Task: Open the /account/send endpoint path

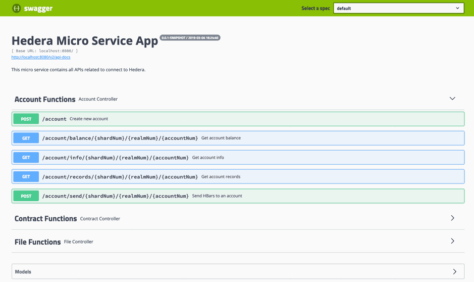Action: tap(116, 196)
